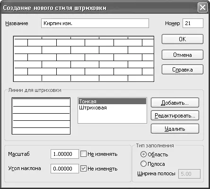210x189 pixels.
Task: Click the Номер field
Action: click(x=193, y=23)
